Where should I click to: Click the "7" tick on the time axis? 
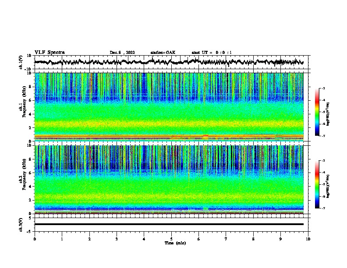pyautogui.click(x=226, y=239)
